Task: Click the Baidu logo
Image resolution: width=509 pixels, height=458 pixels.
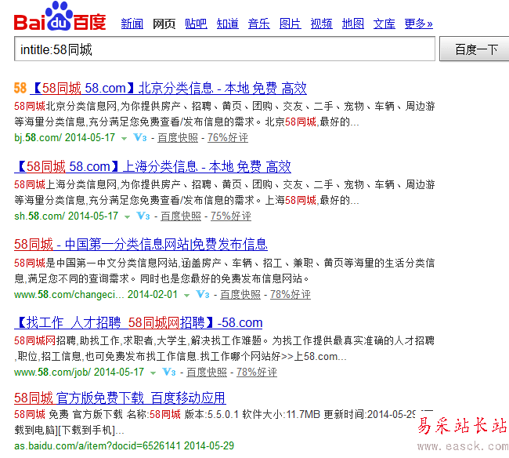Action: 60,16
